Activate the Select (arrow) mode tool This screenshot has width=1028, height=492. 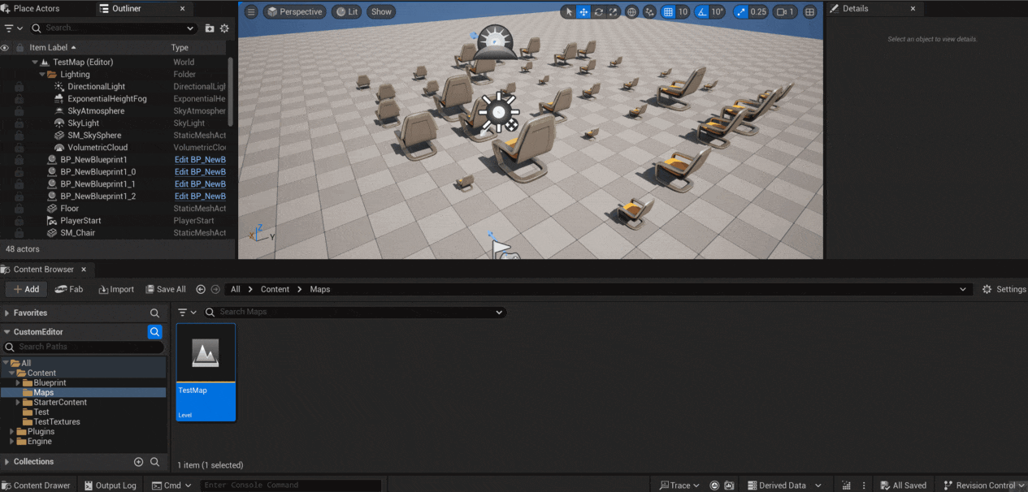pos(568,11)
